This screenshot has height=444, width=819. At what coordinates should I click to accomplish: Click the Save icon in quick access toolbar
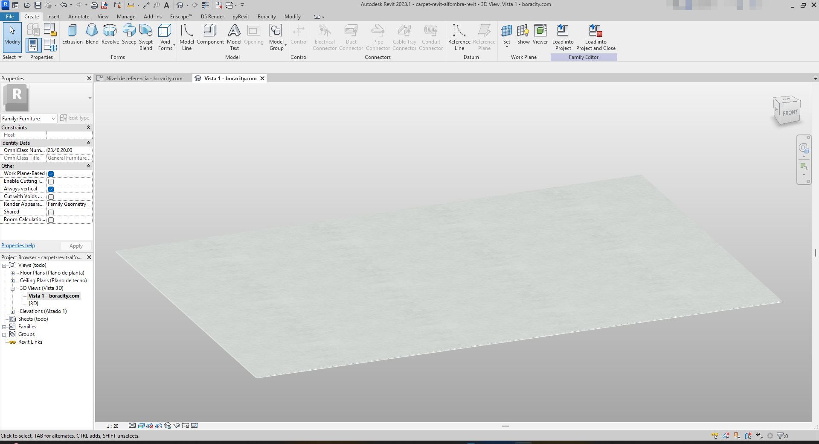coord(38,5)
